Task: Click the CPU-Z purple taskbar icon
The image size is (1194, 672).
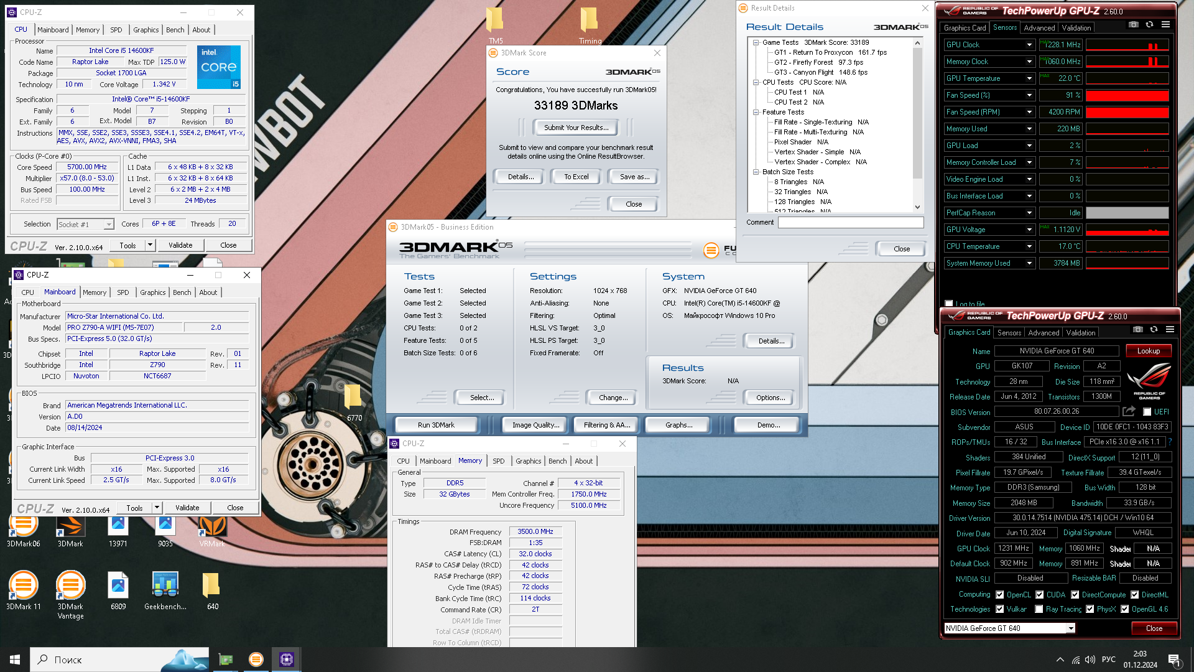Action: tap(287, 660)
